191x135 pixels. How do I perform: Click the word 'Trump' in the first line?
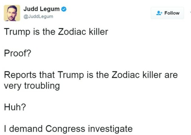[17, 32]
